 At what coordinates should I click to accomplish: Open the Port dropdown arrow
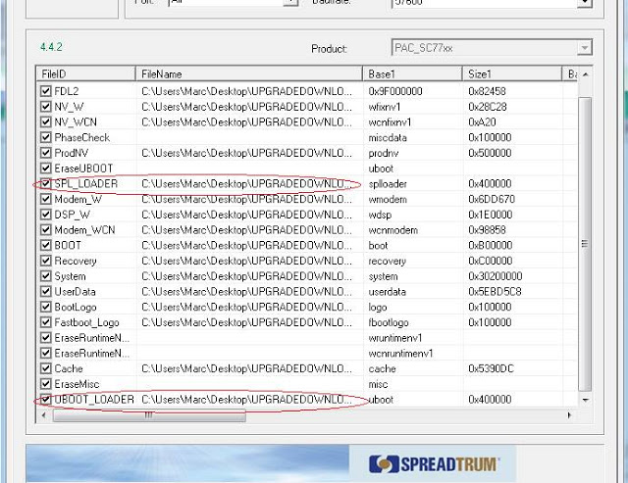(x=290, y=2)
